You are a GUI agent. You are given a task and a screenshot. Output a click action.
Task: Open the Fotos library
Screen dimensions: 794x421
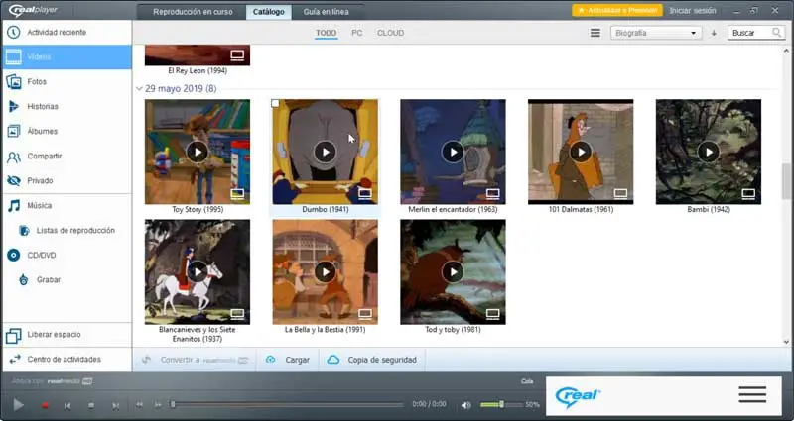(66, 82)
